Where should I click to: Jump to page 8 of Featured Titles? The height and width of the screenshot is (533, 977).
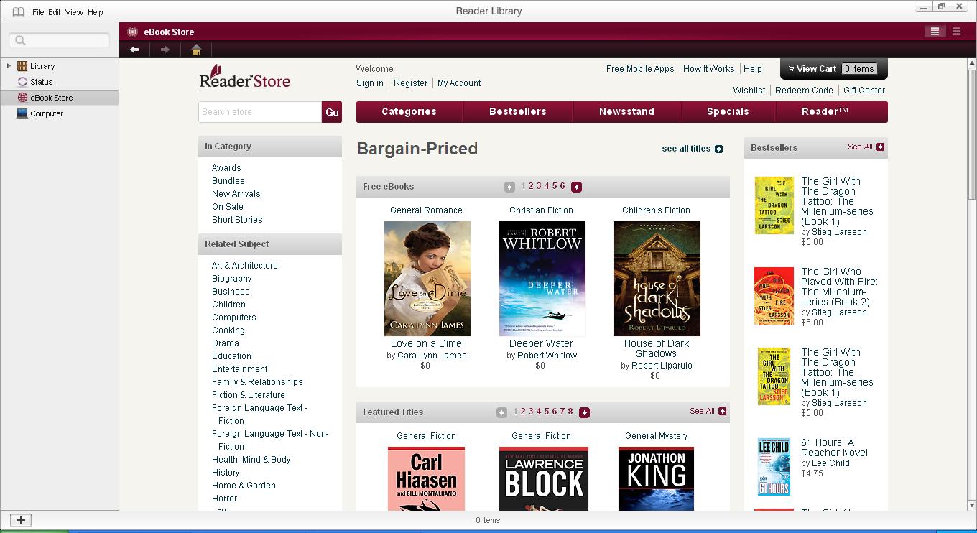[x=570, y=412]
